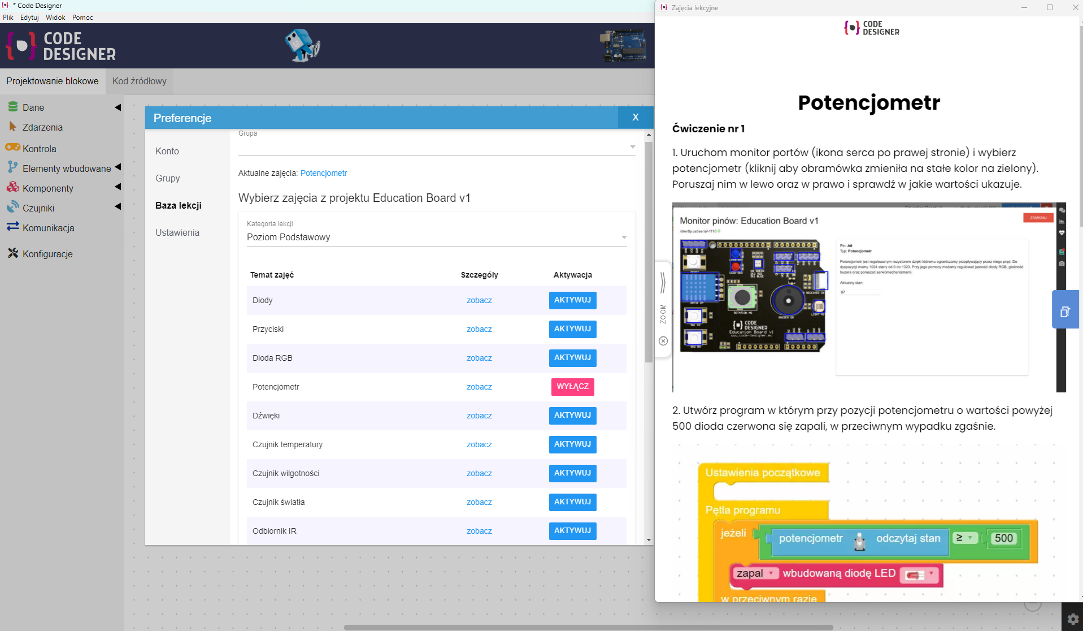Open the Potencjometr link after Aktualne zajęcia
The image size is (1083, 631).
[x=323, y=173]
